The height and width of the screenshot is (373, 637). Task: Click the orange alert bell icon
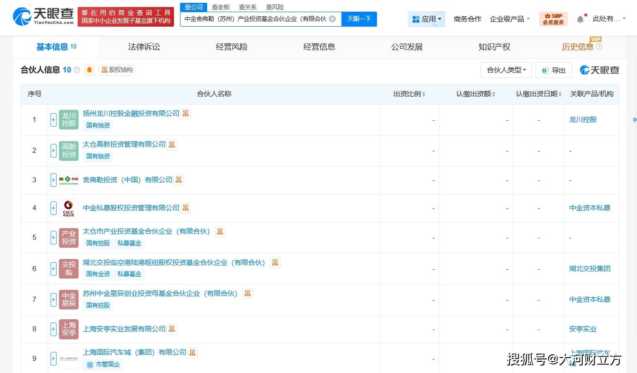pyautogui.click(x=89, y=70)
